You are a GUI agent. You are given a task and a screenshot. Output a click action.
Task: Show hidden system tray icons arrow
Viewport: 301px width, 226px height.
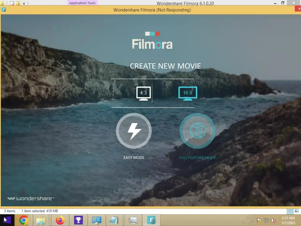(252, 220)
